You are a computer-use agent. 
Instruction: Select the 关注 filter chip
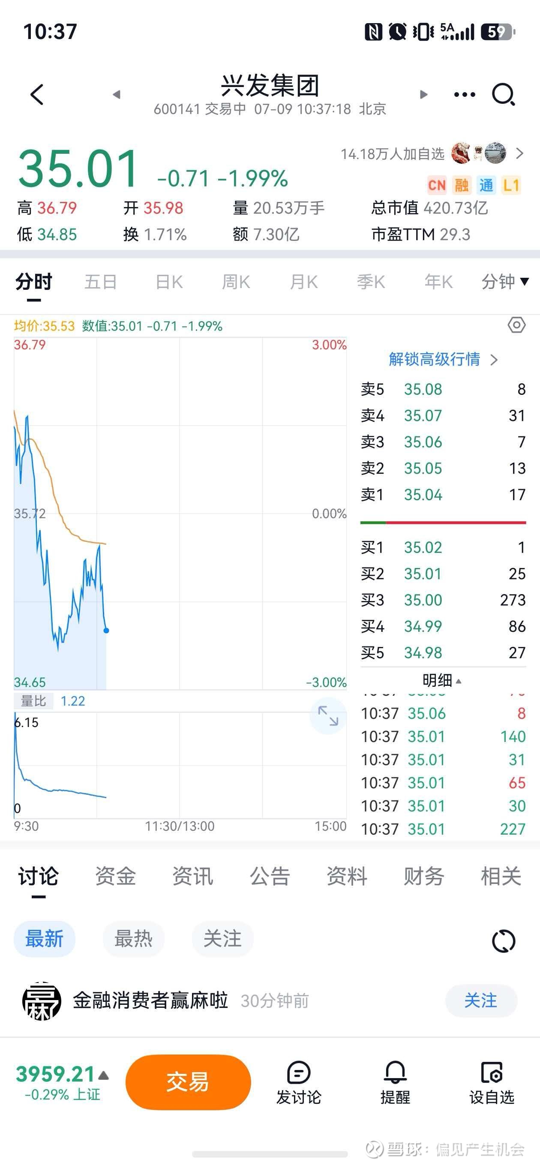pyautogui.click(x=222, y=939)
